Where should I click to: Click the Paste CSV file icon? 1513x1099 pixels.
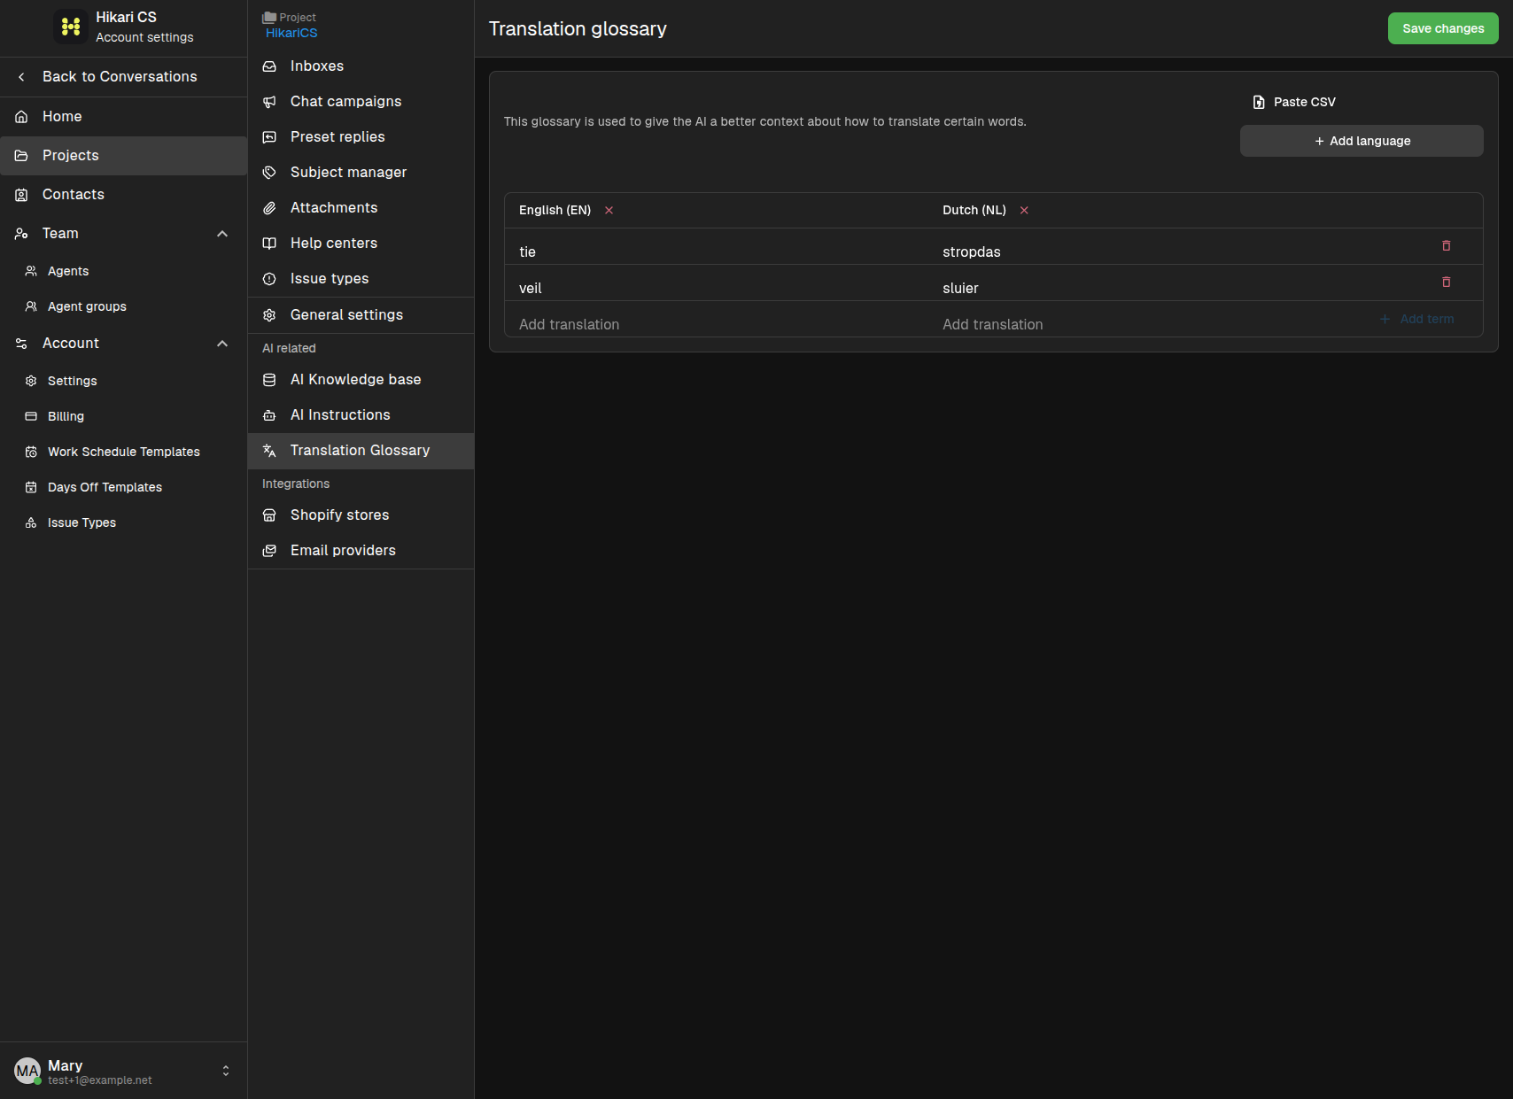[x=1259, y=102]
